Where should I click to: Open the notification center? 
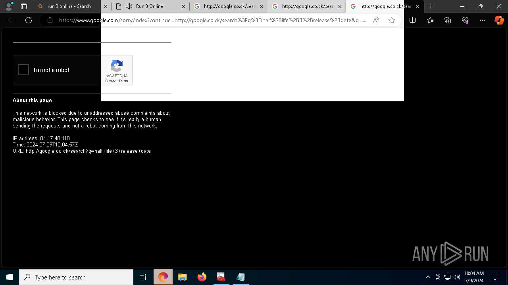[x=495, y=277]
